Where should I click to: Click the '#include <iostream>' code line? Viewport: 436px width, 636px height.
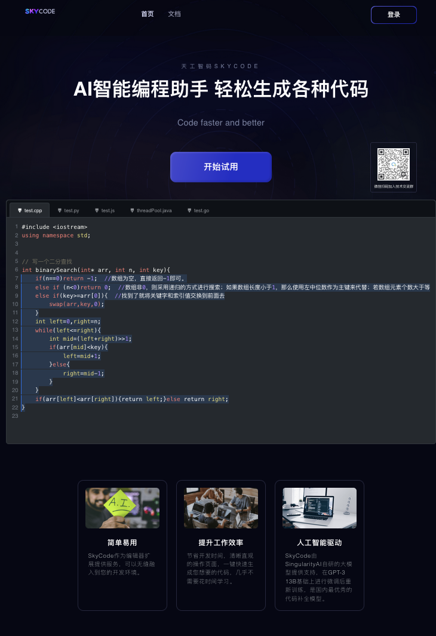click(54, 227)
